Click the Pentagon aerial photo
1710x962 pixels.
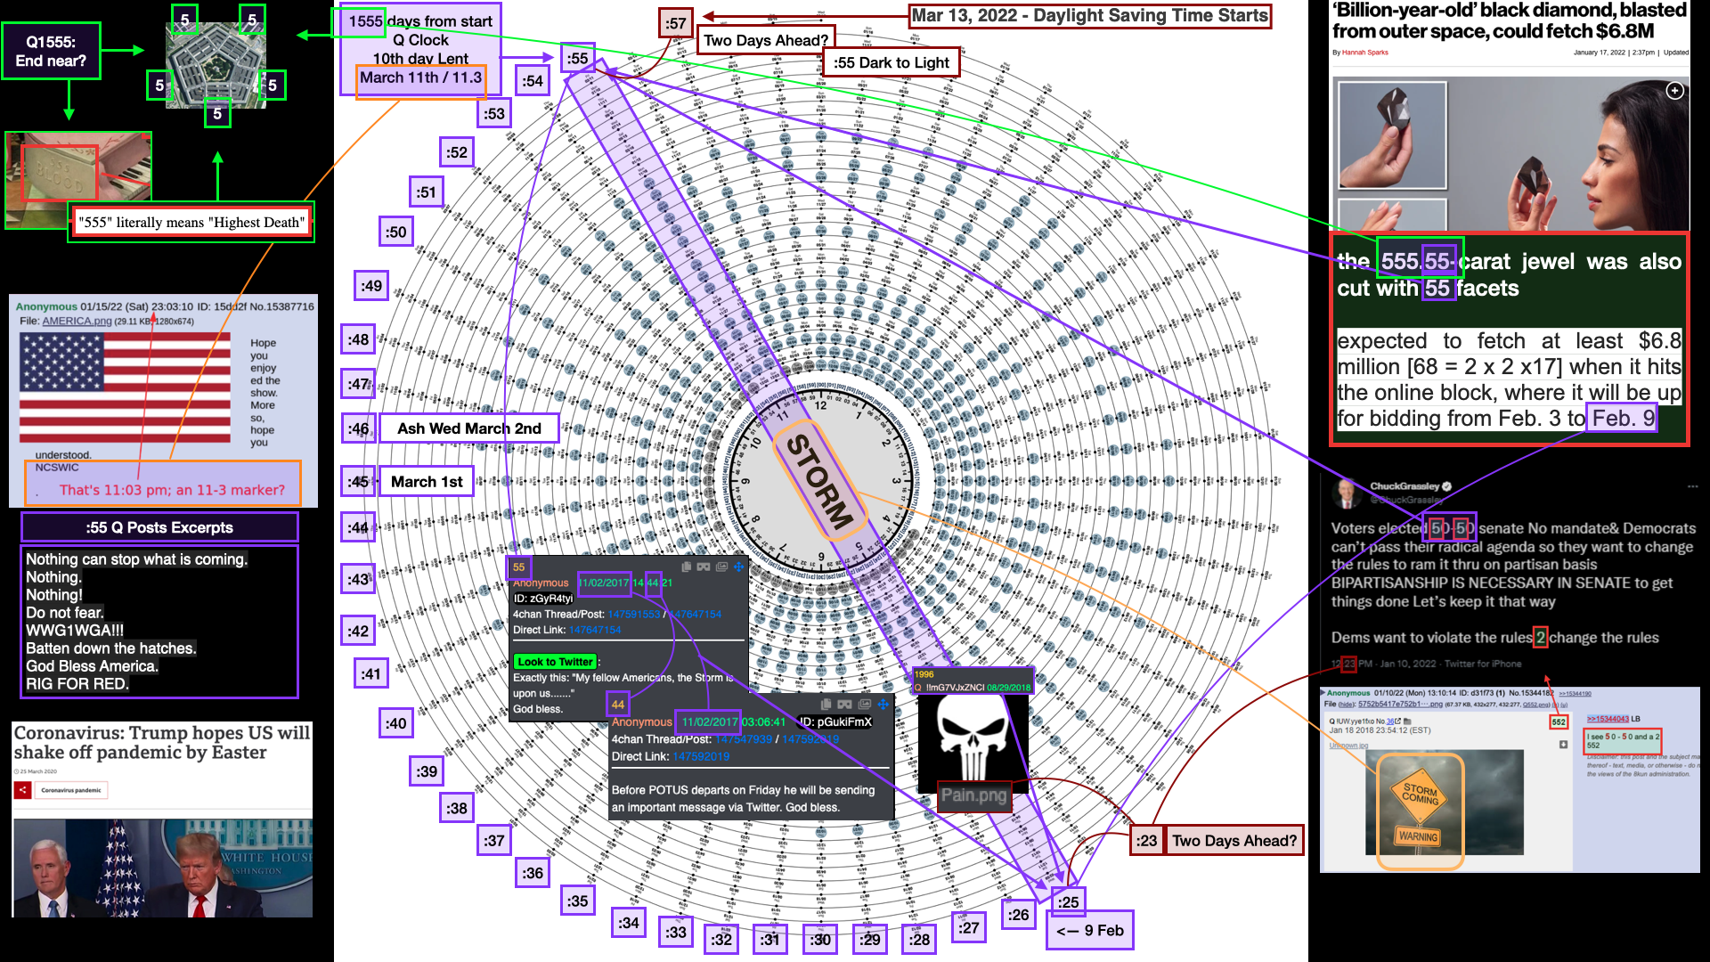tap(216, 66)
